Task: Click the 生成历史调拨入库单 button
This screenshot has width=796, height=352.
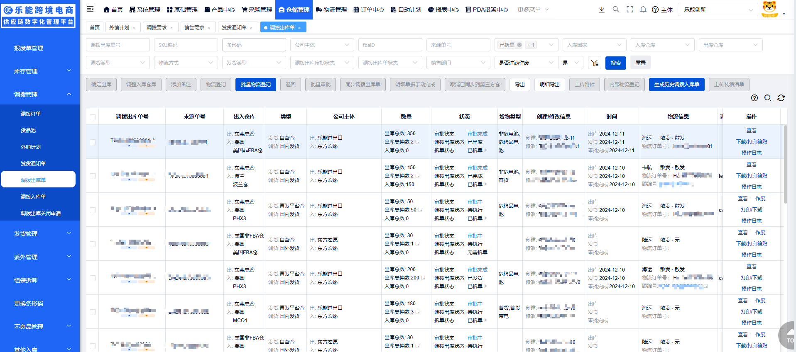Action: coord(677,85)
